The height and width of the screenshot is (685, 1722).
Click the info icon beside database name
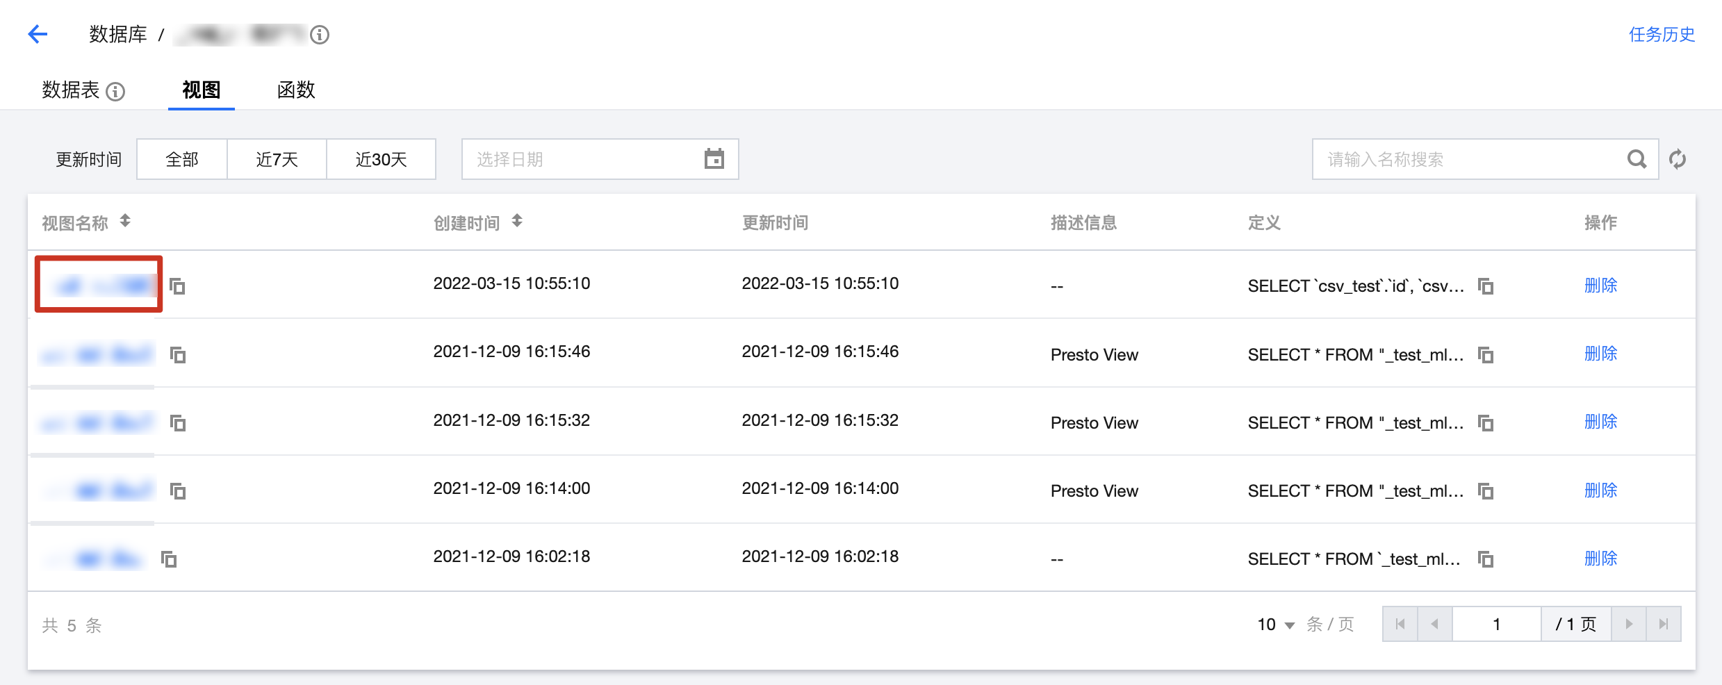[320, 35]
